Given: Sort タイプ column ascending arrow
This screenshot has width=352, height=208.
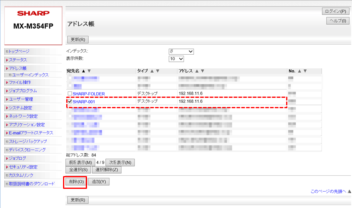Looking at the screenshot, I should coord(152,71).
